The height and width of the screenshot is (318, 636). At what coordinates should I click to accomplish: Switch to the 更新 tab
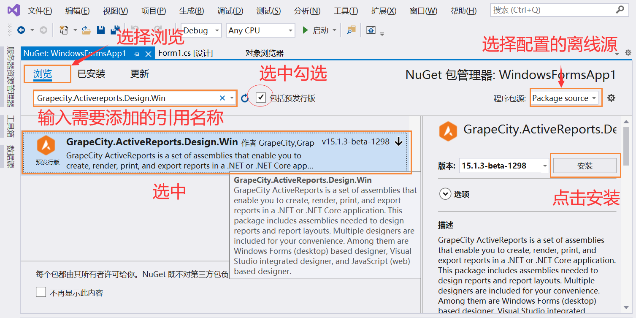point(140,74)
